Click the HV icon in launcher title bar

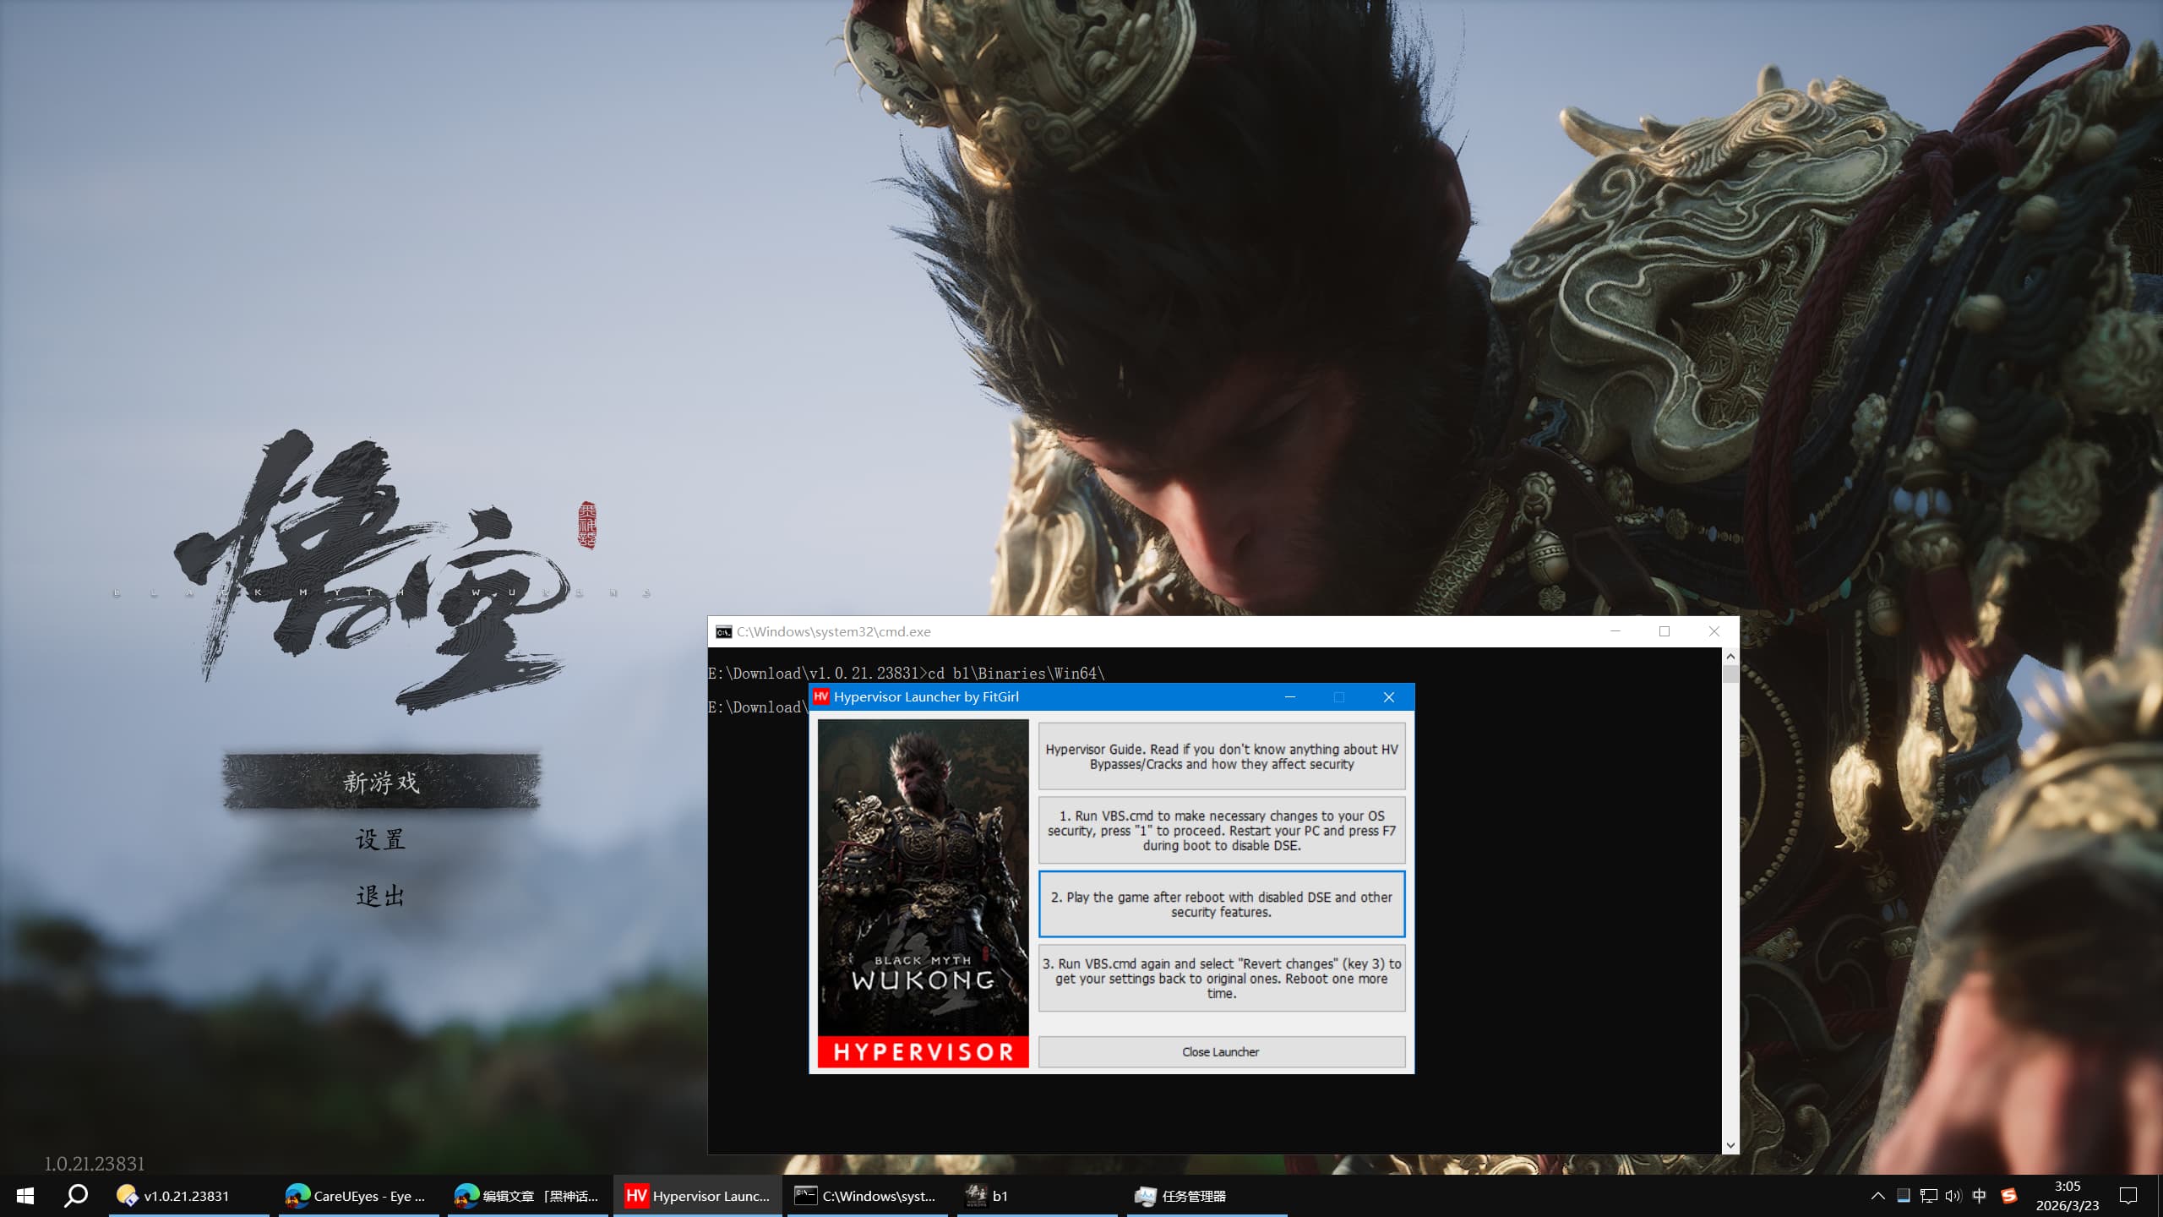(x=820, y=696)
